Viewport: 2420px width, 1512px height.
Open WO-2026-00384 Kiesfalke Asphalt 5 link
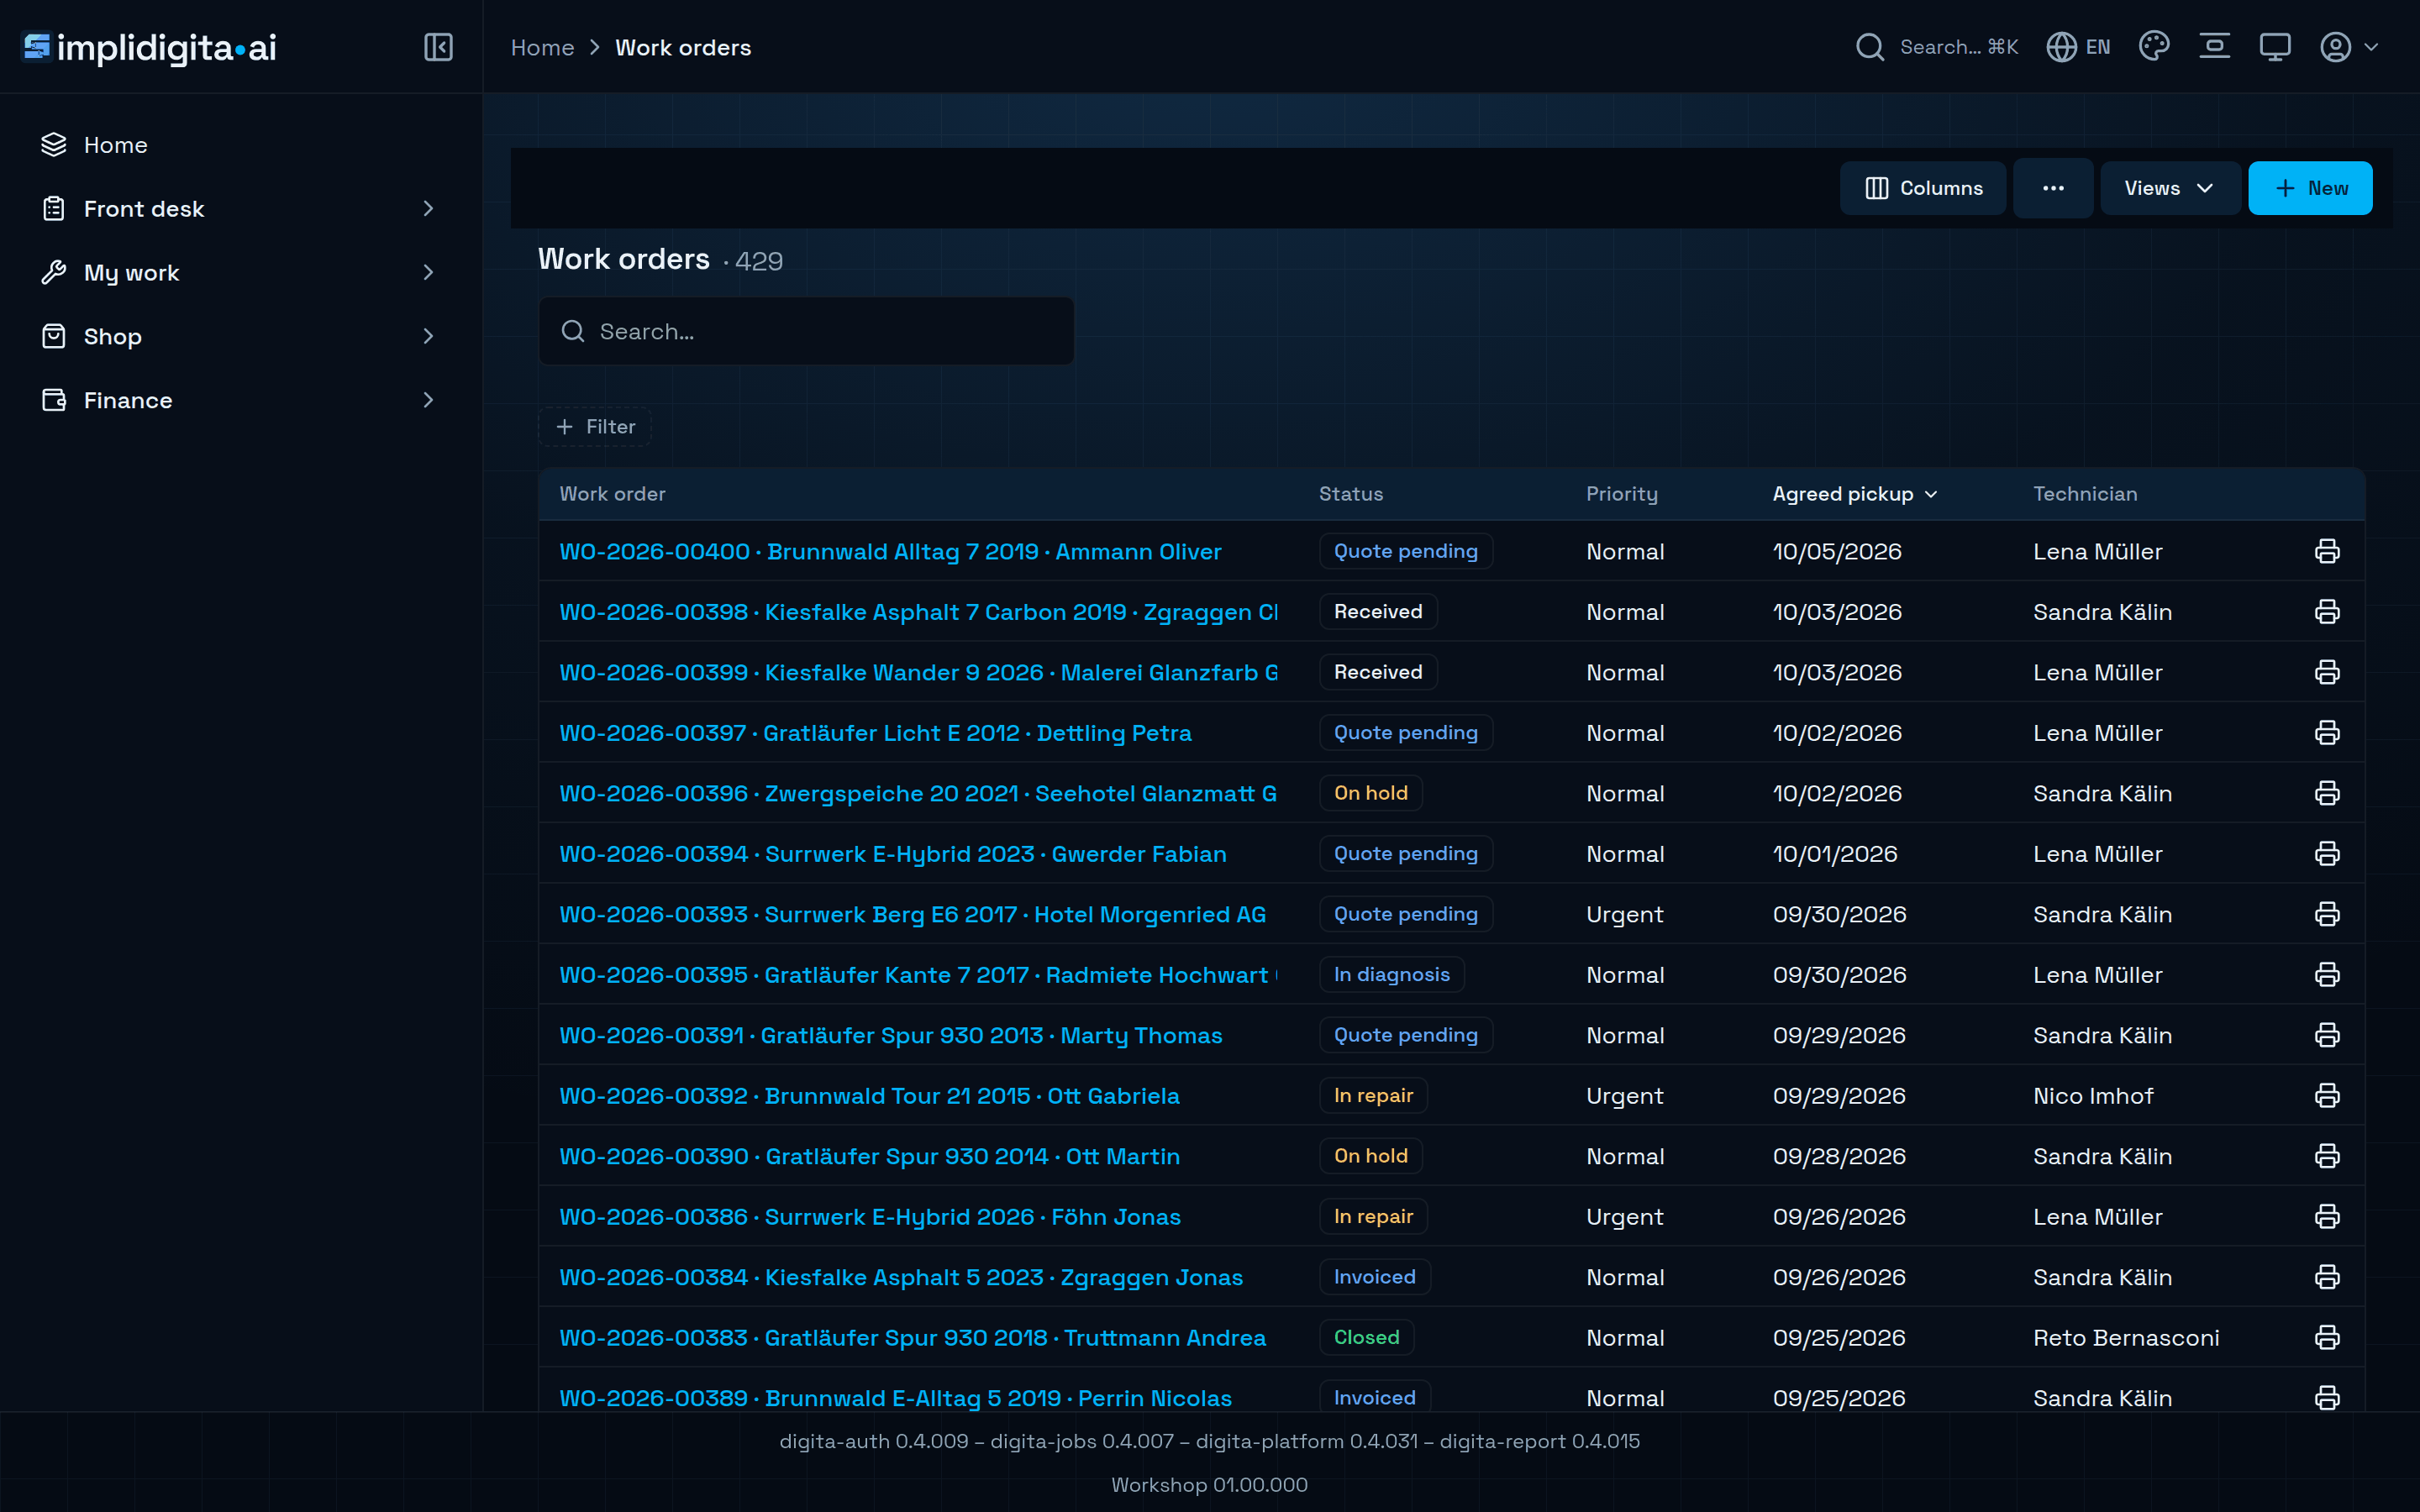(901, 1278)
